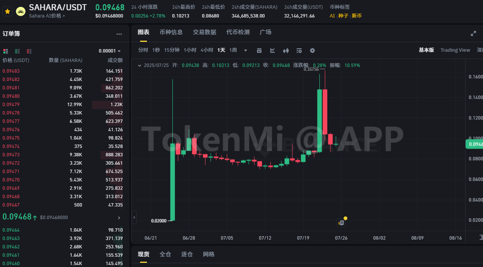Switch to the 币种信息 tab
Screen dimensions: 483x267
pos(171,32)
